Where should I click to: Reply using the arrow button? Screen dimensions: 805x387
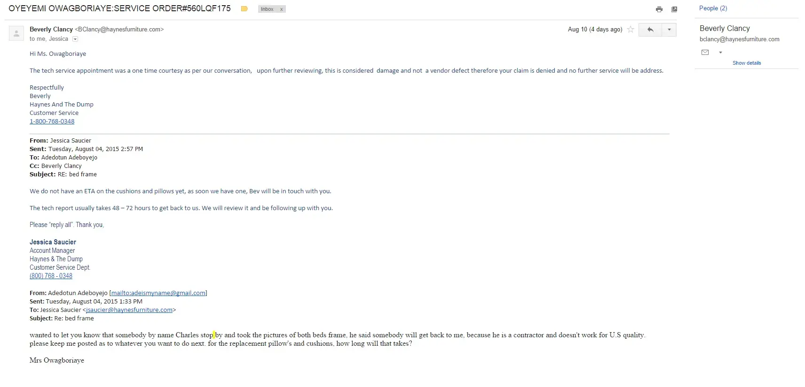tap(650, 30)
